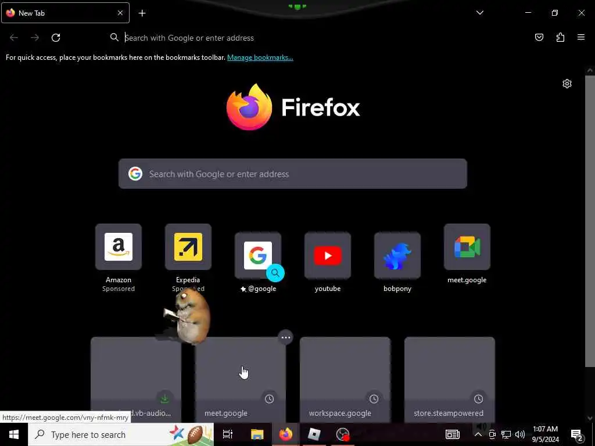This screenshot has height=446, width=595.
Task: Click the forward navigation arrow
Action: click(35, 38)
